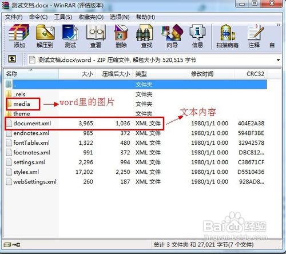This screenshot has height=254, width=286.
Task: Select the webSettings.xml file
Action: [35, 182]
